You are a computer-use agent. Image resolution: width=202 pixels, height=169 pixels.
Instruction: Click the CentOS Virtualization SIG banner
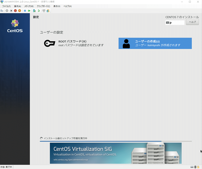[x=116, y=153]
